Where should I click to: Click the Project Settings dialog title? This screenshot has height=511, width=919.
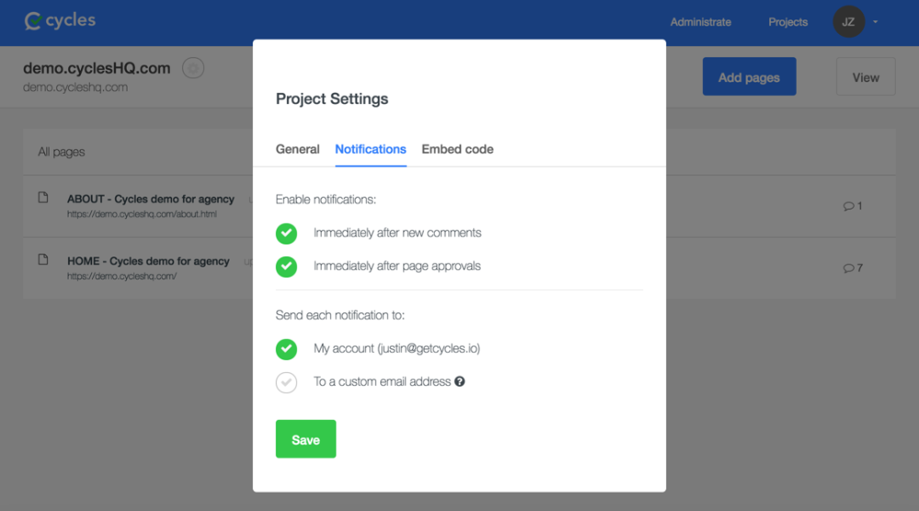tap(332, 99)
